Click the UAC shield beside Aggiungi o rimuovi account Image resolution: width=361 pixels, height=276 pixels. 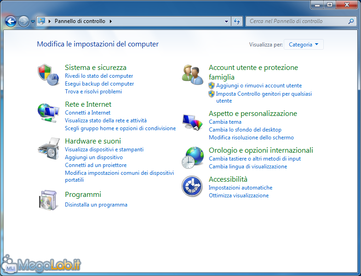pyautogui.click(x=212, y=86)
